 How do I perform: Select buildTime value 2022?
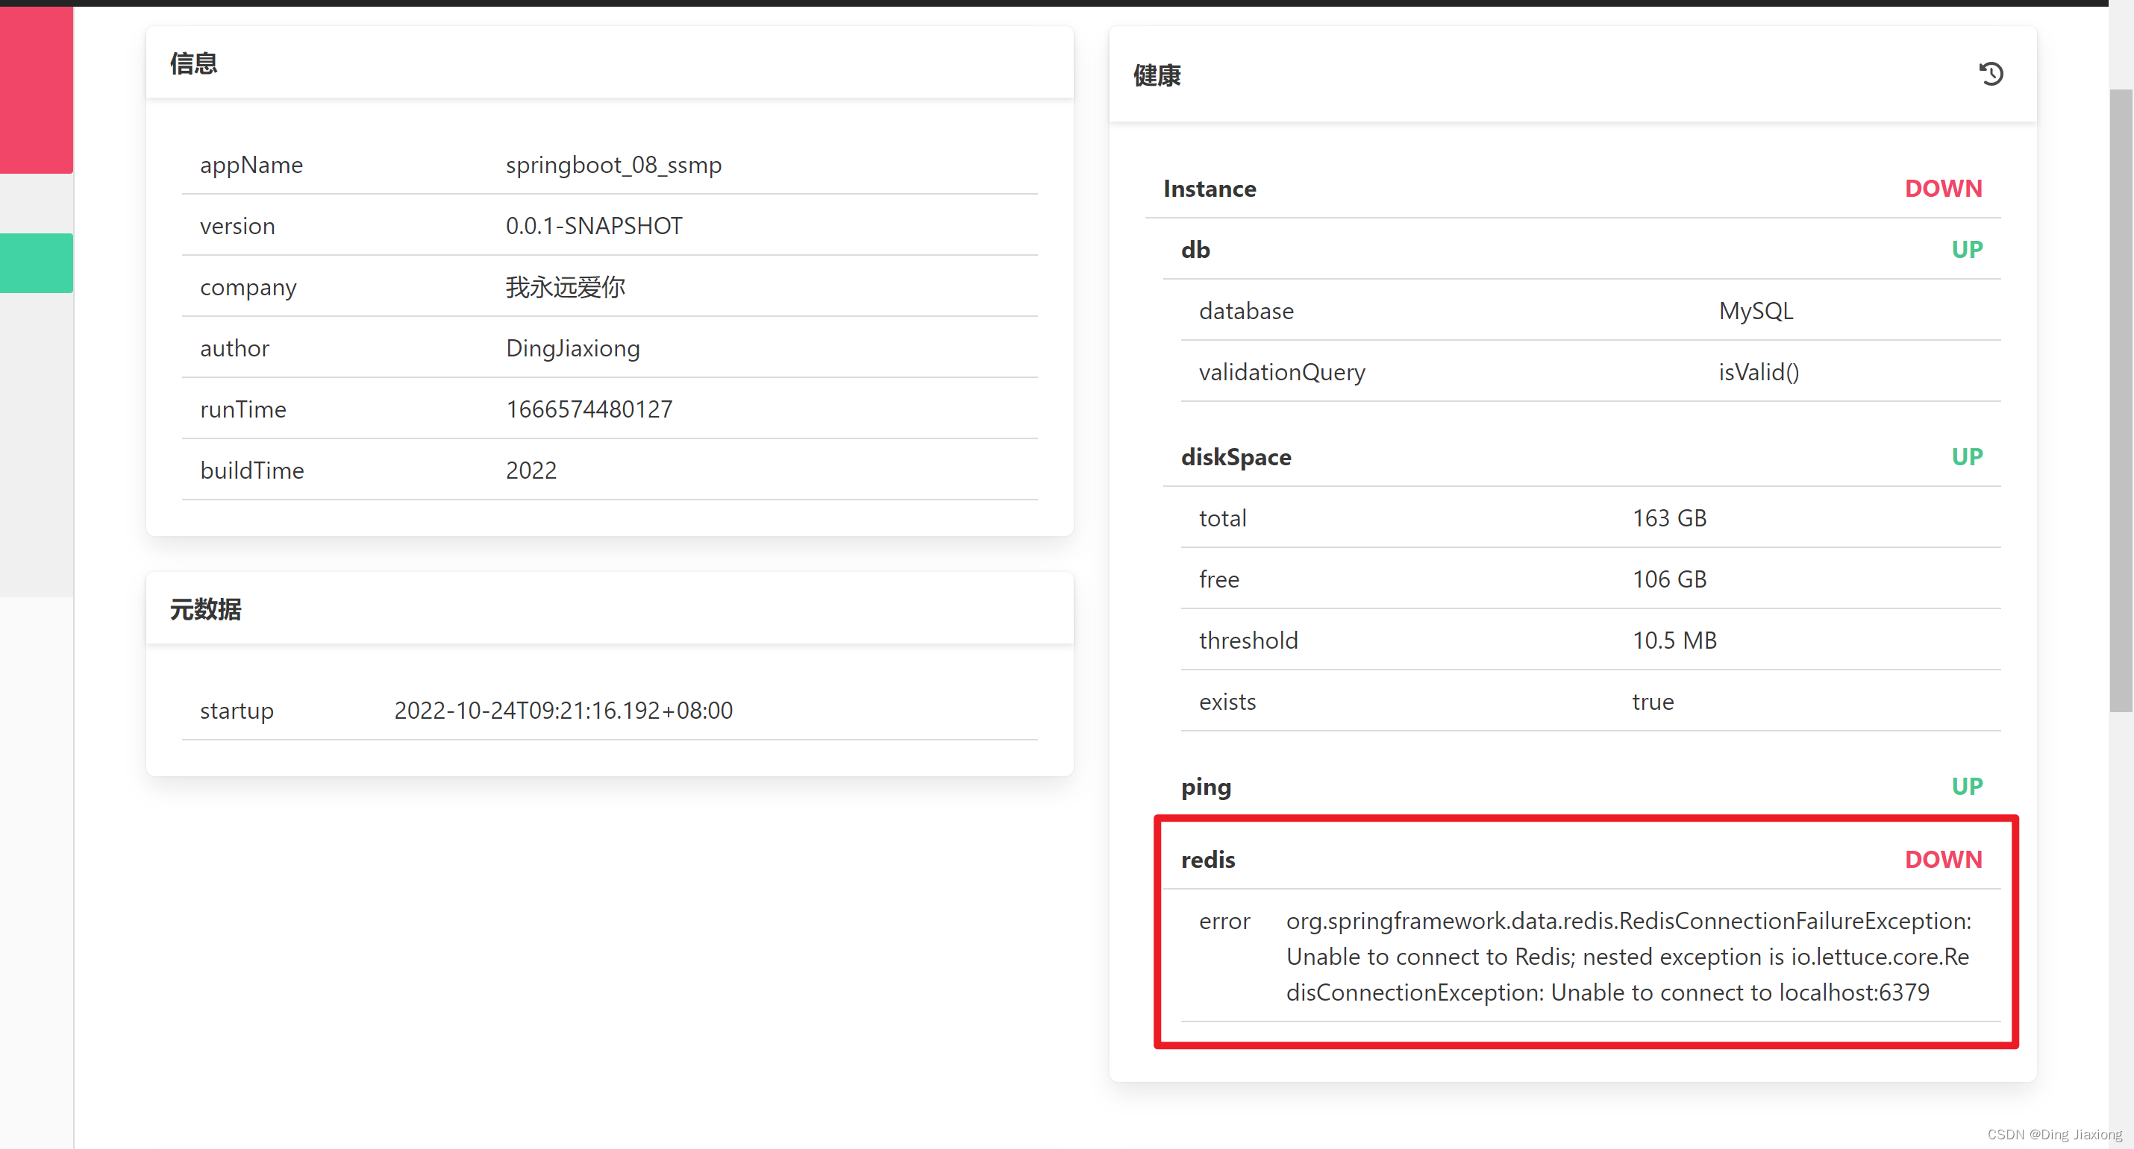(531, 470)
